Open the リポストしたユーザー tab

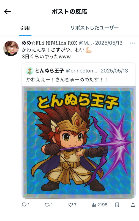point(94,28)
